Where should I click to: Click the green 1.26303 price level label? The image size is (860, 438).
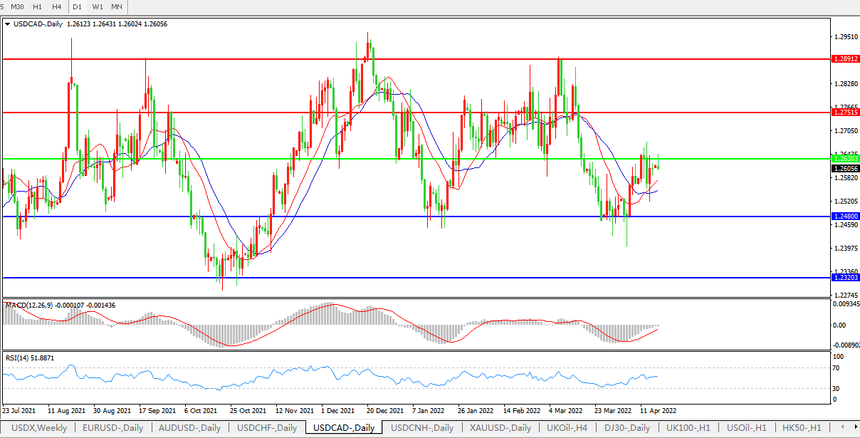(x=845, y=158)
